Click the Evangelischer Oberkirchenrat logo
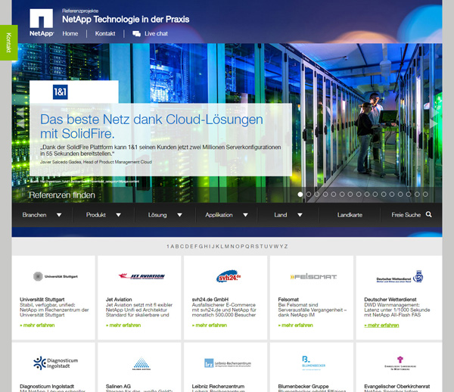Image resolution: width=454 pixels, height=392 pixels. [400, 363]
